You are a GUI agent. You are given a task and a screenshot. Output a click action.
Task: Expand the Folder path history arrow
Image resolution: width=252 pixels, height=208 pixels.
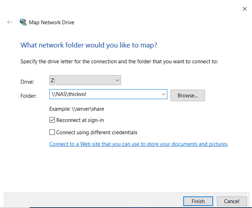point(164,94)
